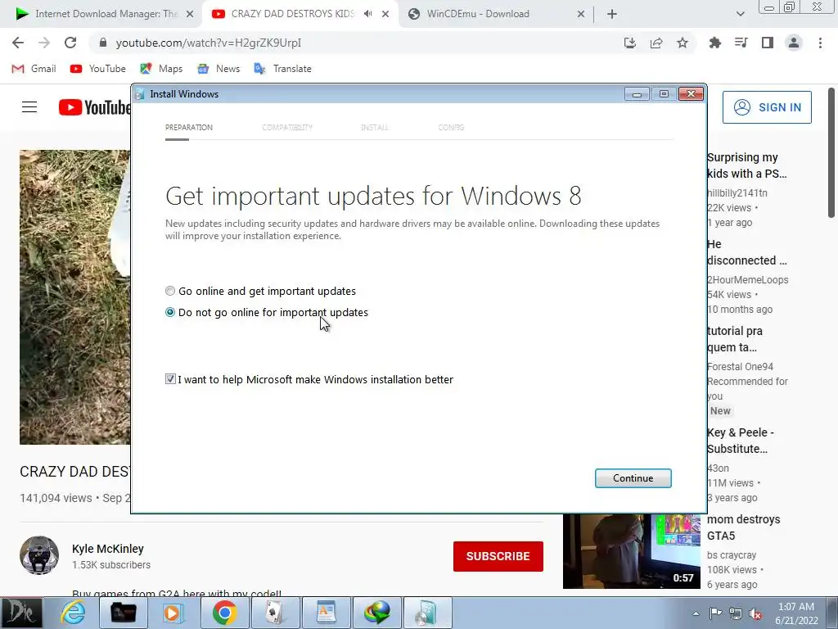
Task: Launch Internet Explorer from taskbar
Action: [x=72, y=613]
